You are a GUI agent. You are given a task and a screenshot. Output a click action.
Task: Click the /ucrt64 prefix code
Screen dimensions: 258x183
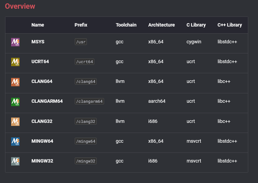pos(85,62)
